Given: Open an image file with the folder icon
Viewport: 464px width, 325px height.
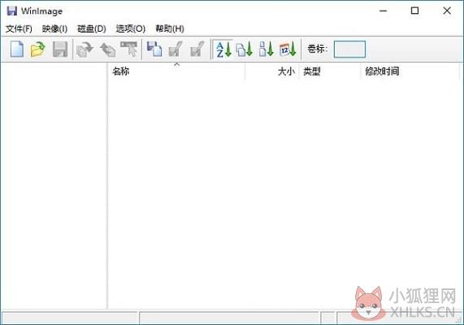Looking at the screenshot, I should click(38, 49).
